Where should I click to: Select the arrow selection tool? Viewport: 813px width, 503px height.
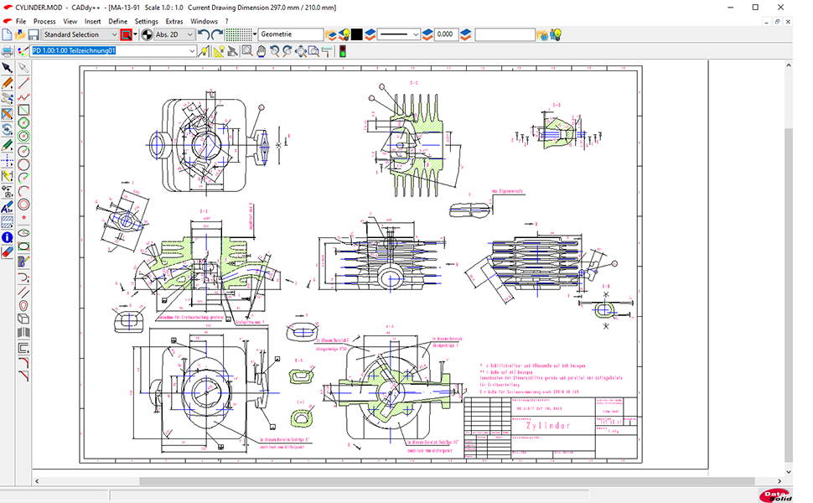8,67
